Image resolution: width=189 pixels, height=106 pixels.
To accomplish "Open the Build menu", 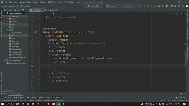I will coord(50,2).
